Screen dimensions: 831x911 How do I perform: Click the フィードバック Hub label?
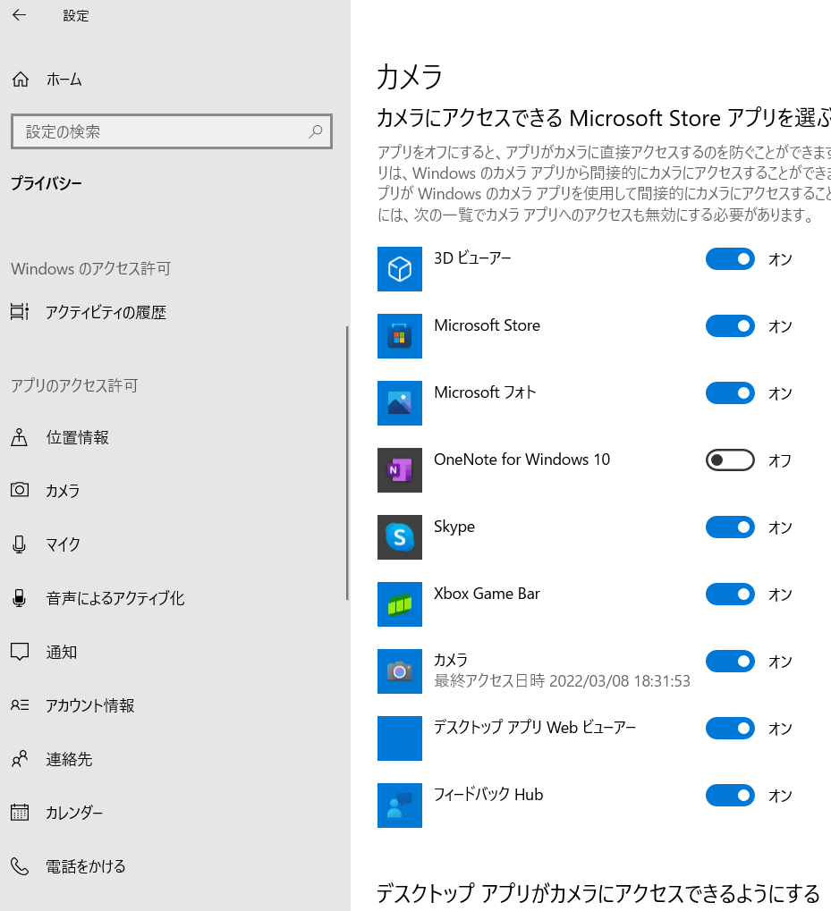[488, 794]
